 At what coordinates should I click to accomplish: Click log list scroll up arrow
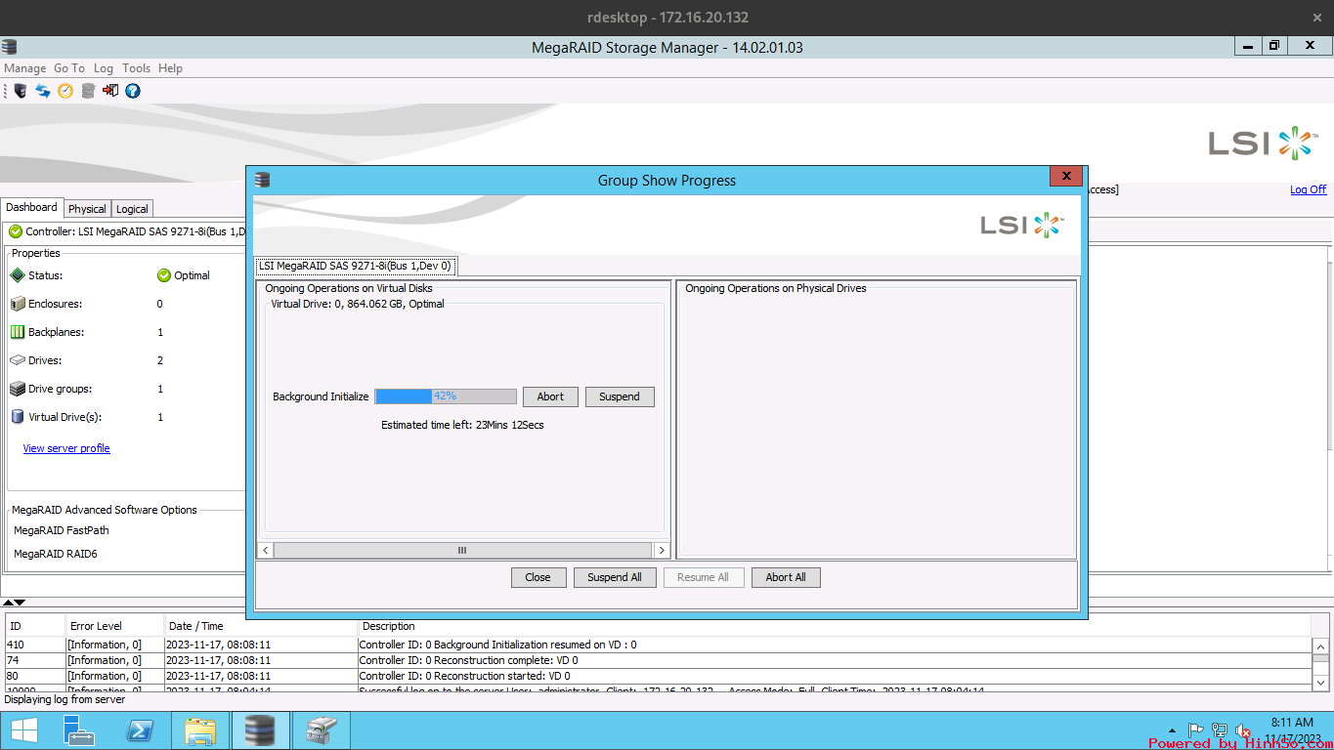[1320, 646]
